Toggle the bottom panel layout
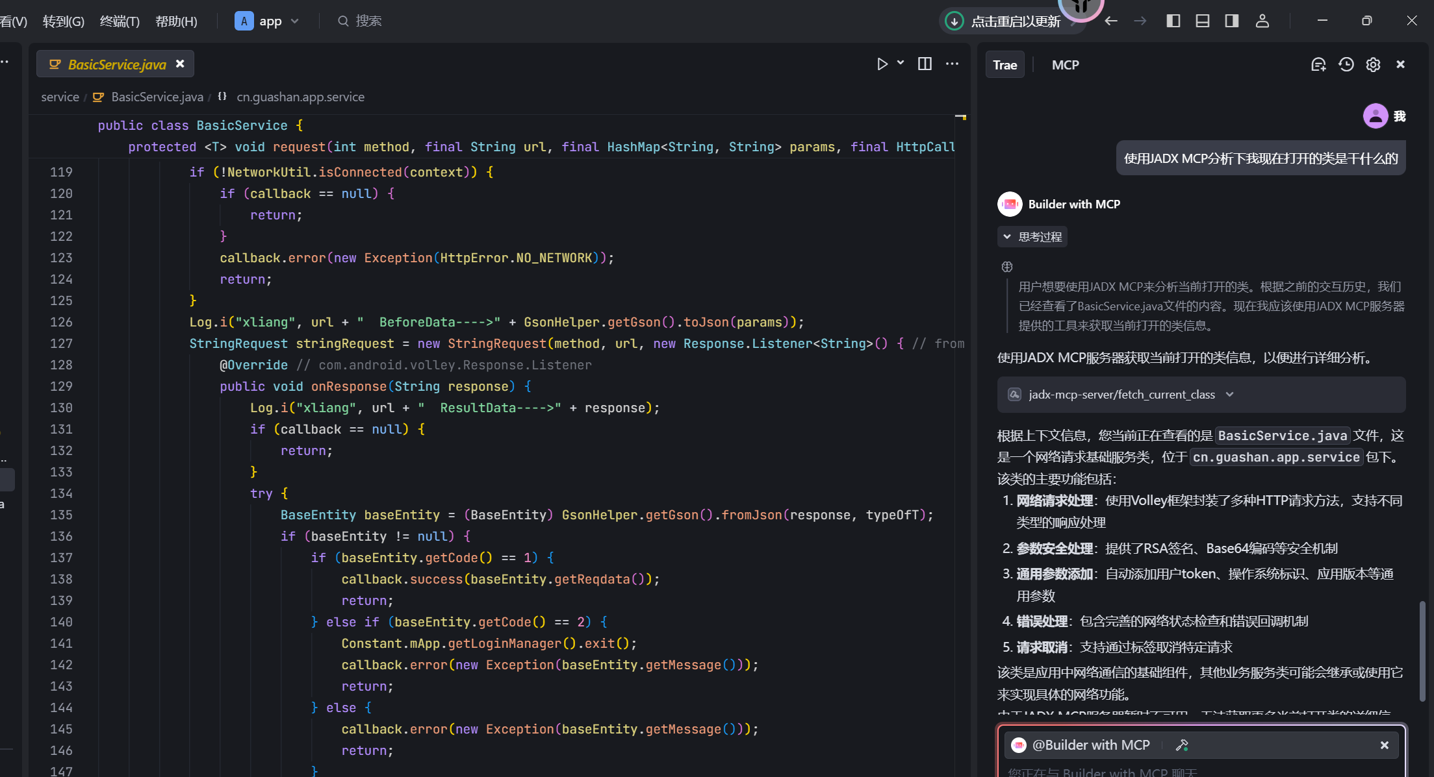The width and height of the screenshot is (1434, 777). point(1203,21)
